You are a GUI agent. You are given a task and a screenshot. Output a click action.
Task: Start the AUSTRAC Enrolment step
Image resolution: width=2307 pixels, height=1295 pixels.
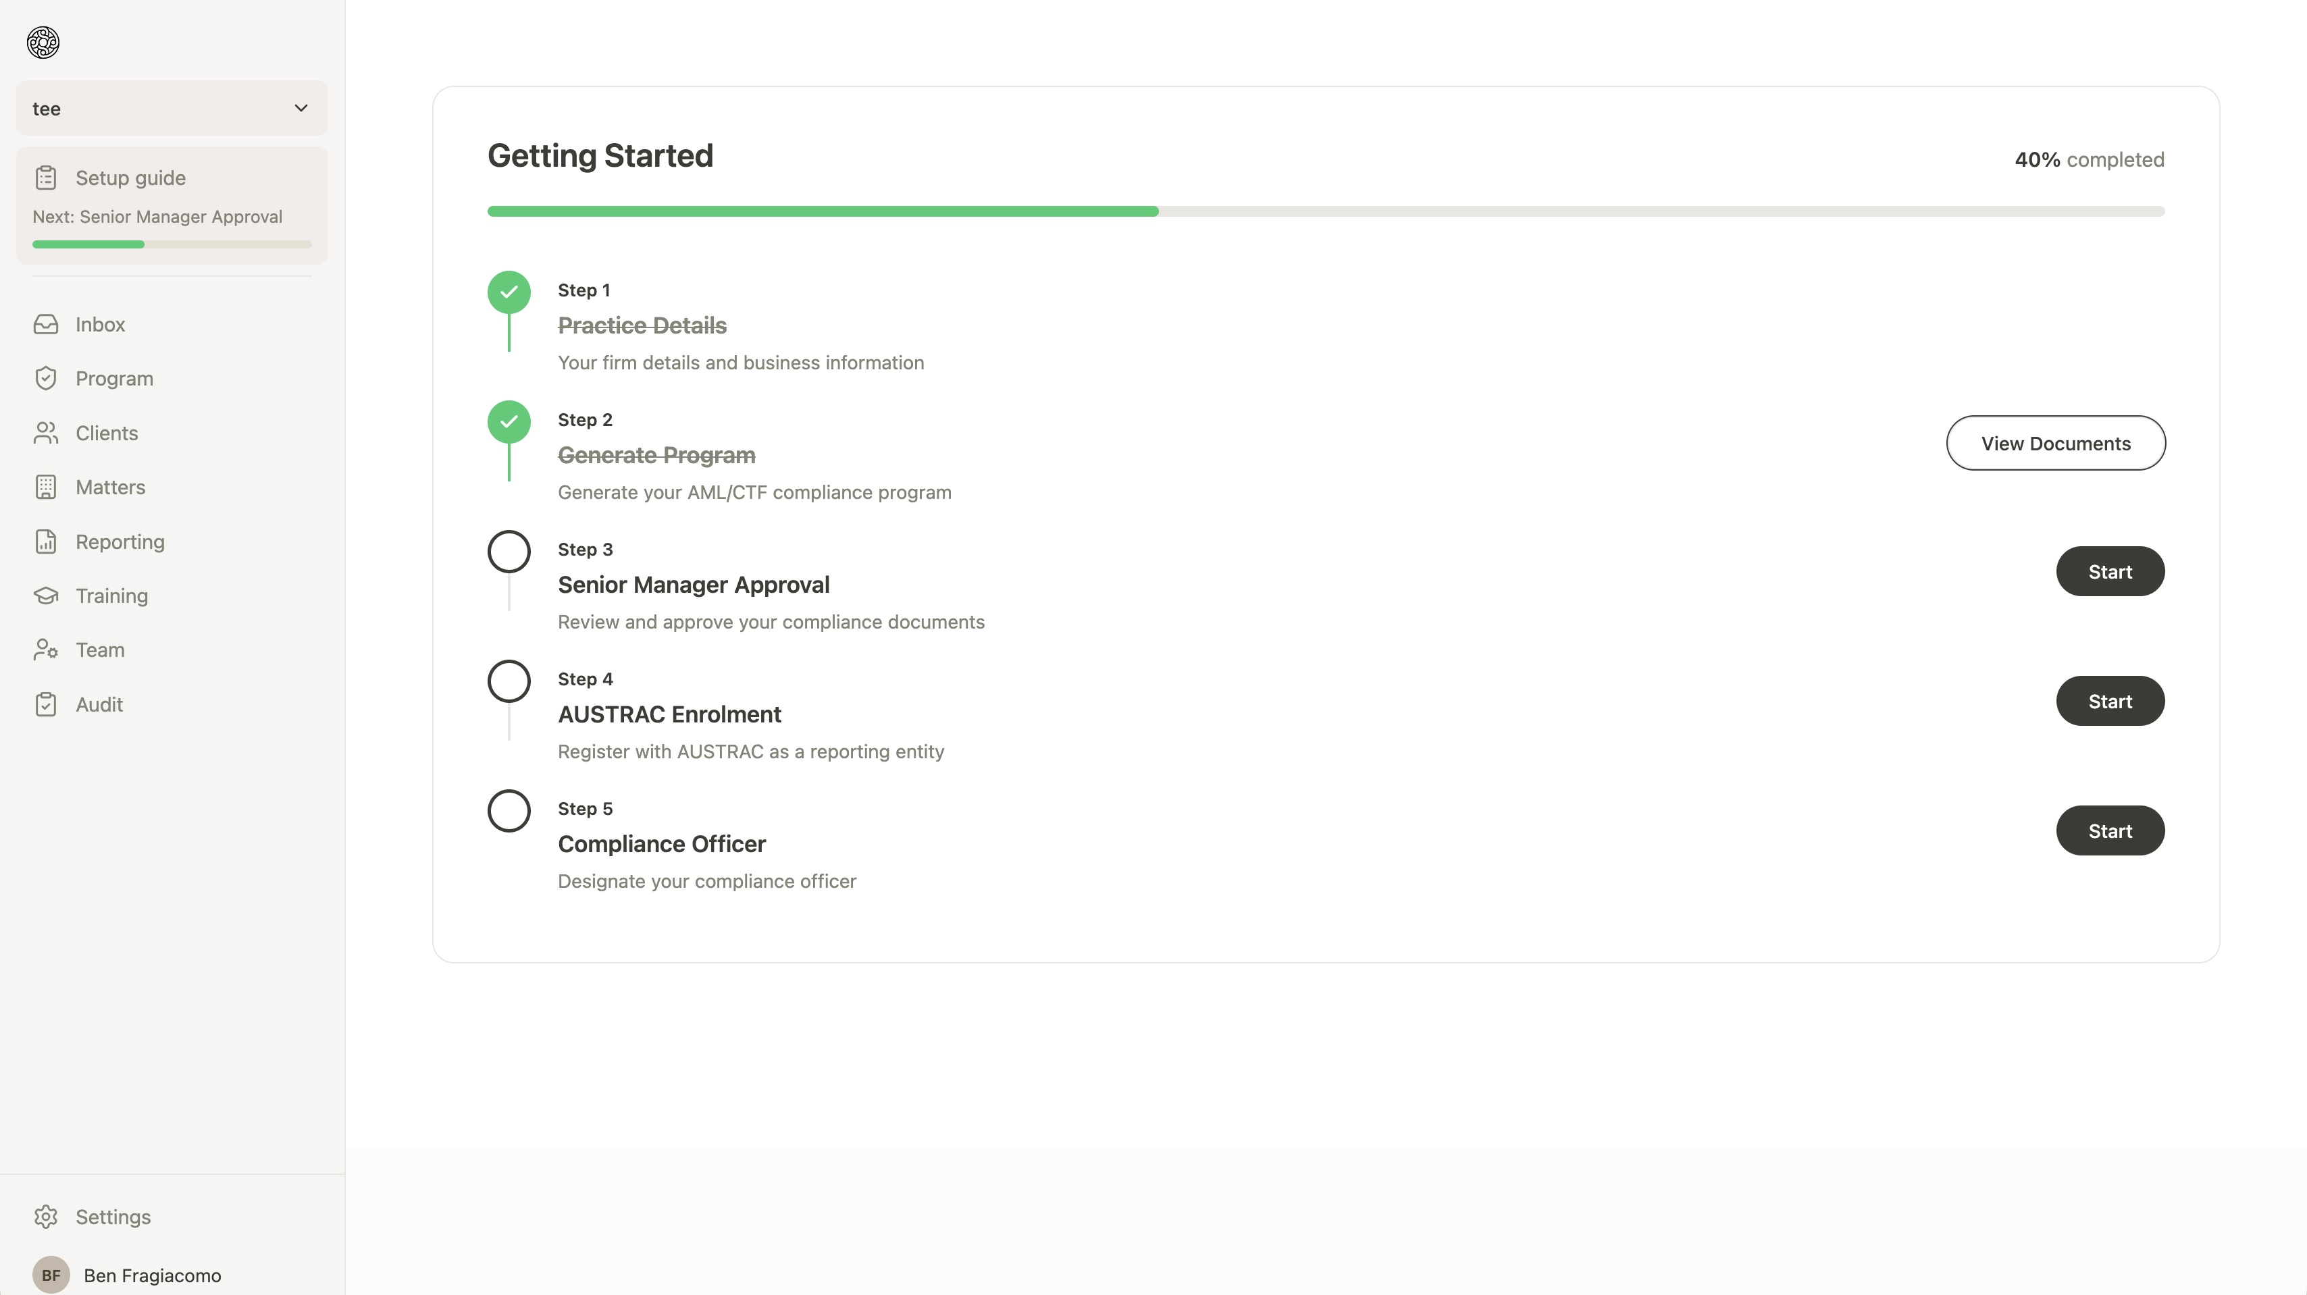point(2110,700)
